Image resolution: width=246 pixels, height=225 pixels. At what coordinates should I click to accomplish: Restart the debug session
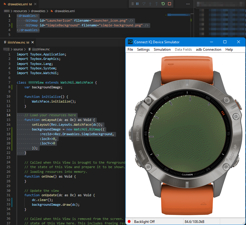coord(163,4)
